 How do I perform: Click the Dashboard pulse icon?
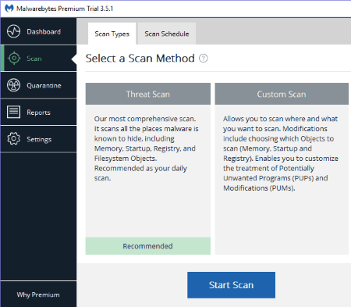(13, 31)
